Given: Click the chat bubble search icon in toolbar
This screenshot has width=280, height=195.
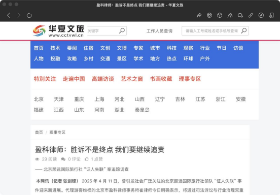Looking at the screenshot, I should click(x=240, y=15).
